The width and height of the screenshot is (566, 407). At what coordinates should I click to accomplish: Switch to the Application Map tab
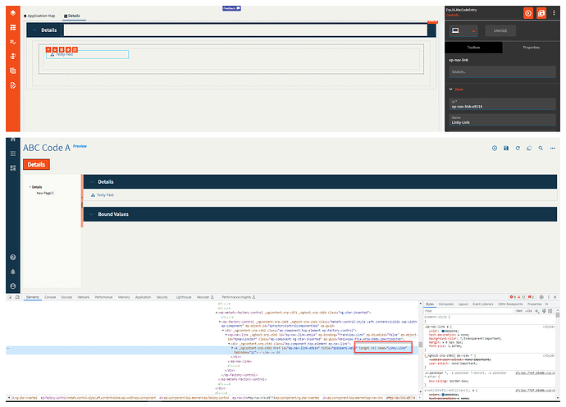39,16
